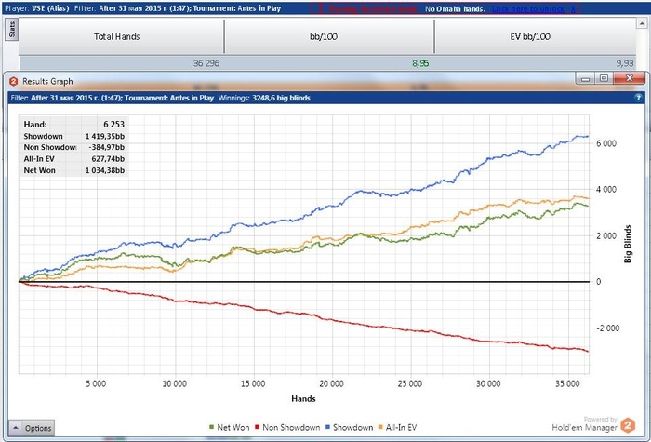This screenshot has width=651, height=442.
Task: Click the '6 000' y-axis tick label
Action: pos(606,143)
